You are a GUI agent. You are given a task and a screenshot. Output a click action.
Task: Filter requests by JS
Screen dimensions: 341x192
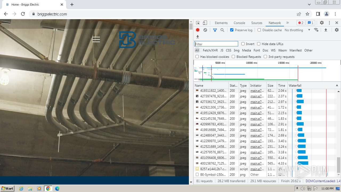(x=222, y=50)
